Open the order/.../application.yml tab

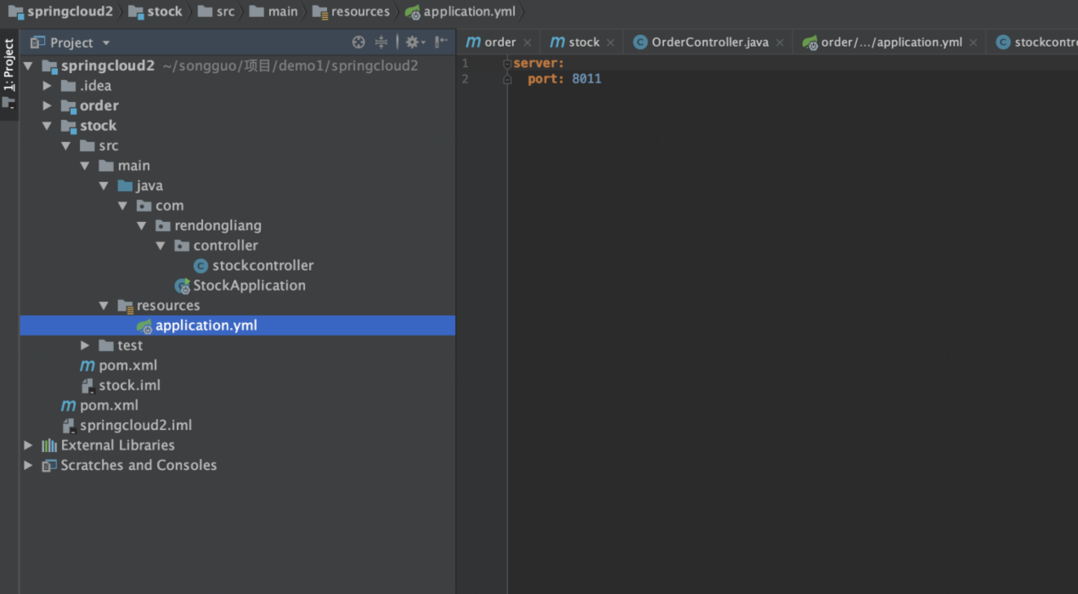883,42
